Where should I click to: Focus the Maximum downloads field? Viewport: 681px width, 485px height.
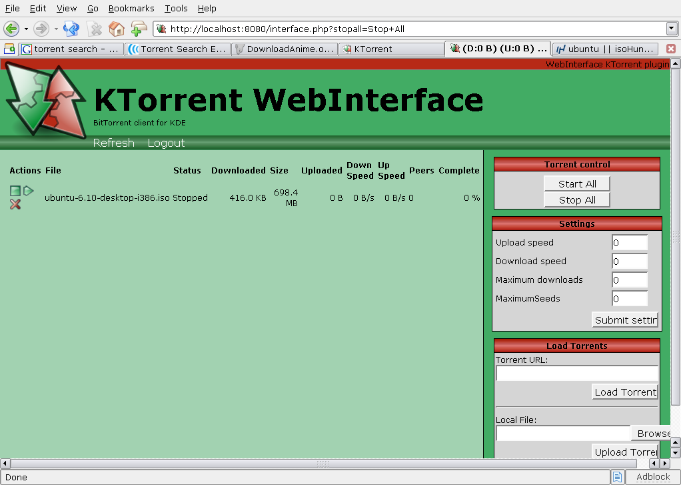pos(629,280)
